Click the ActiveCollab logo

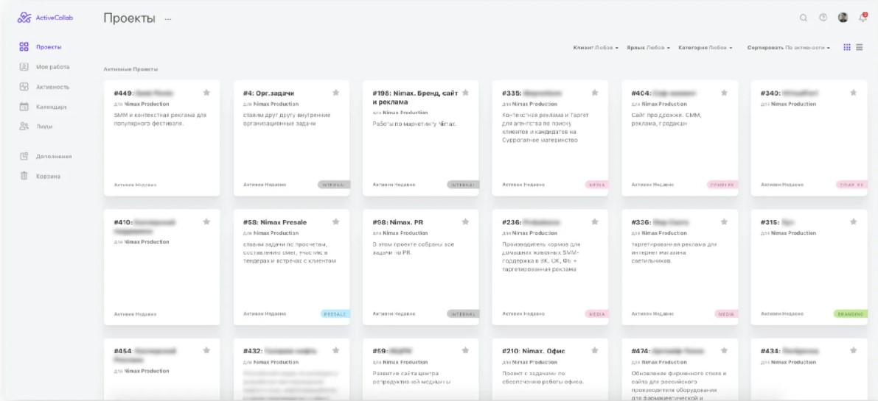click(x=46, y=18)
